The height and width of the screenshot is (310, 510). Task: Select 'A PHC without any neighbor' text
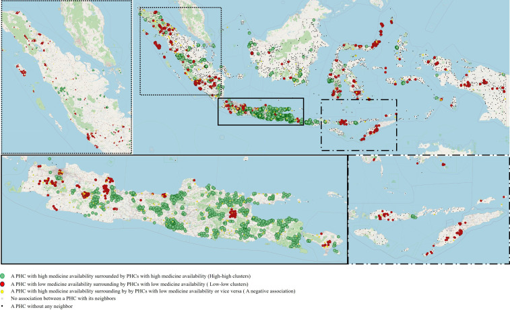pos(42,306)
